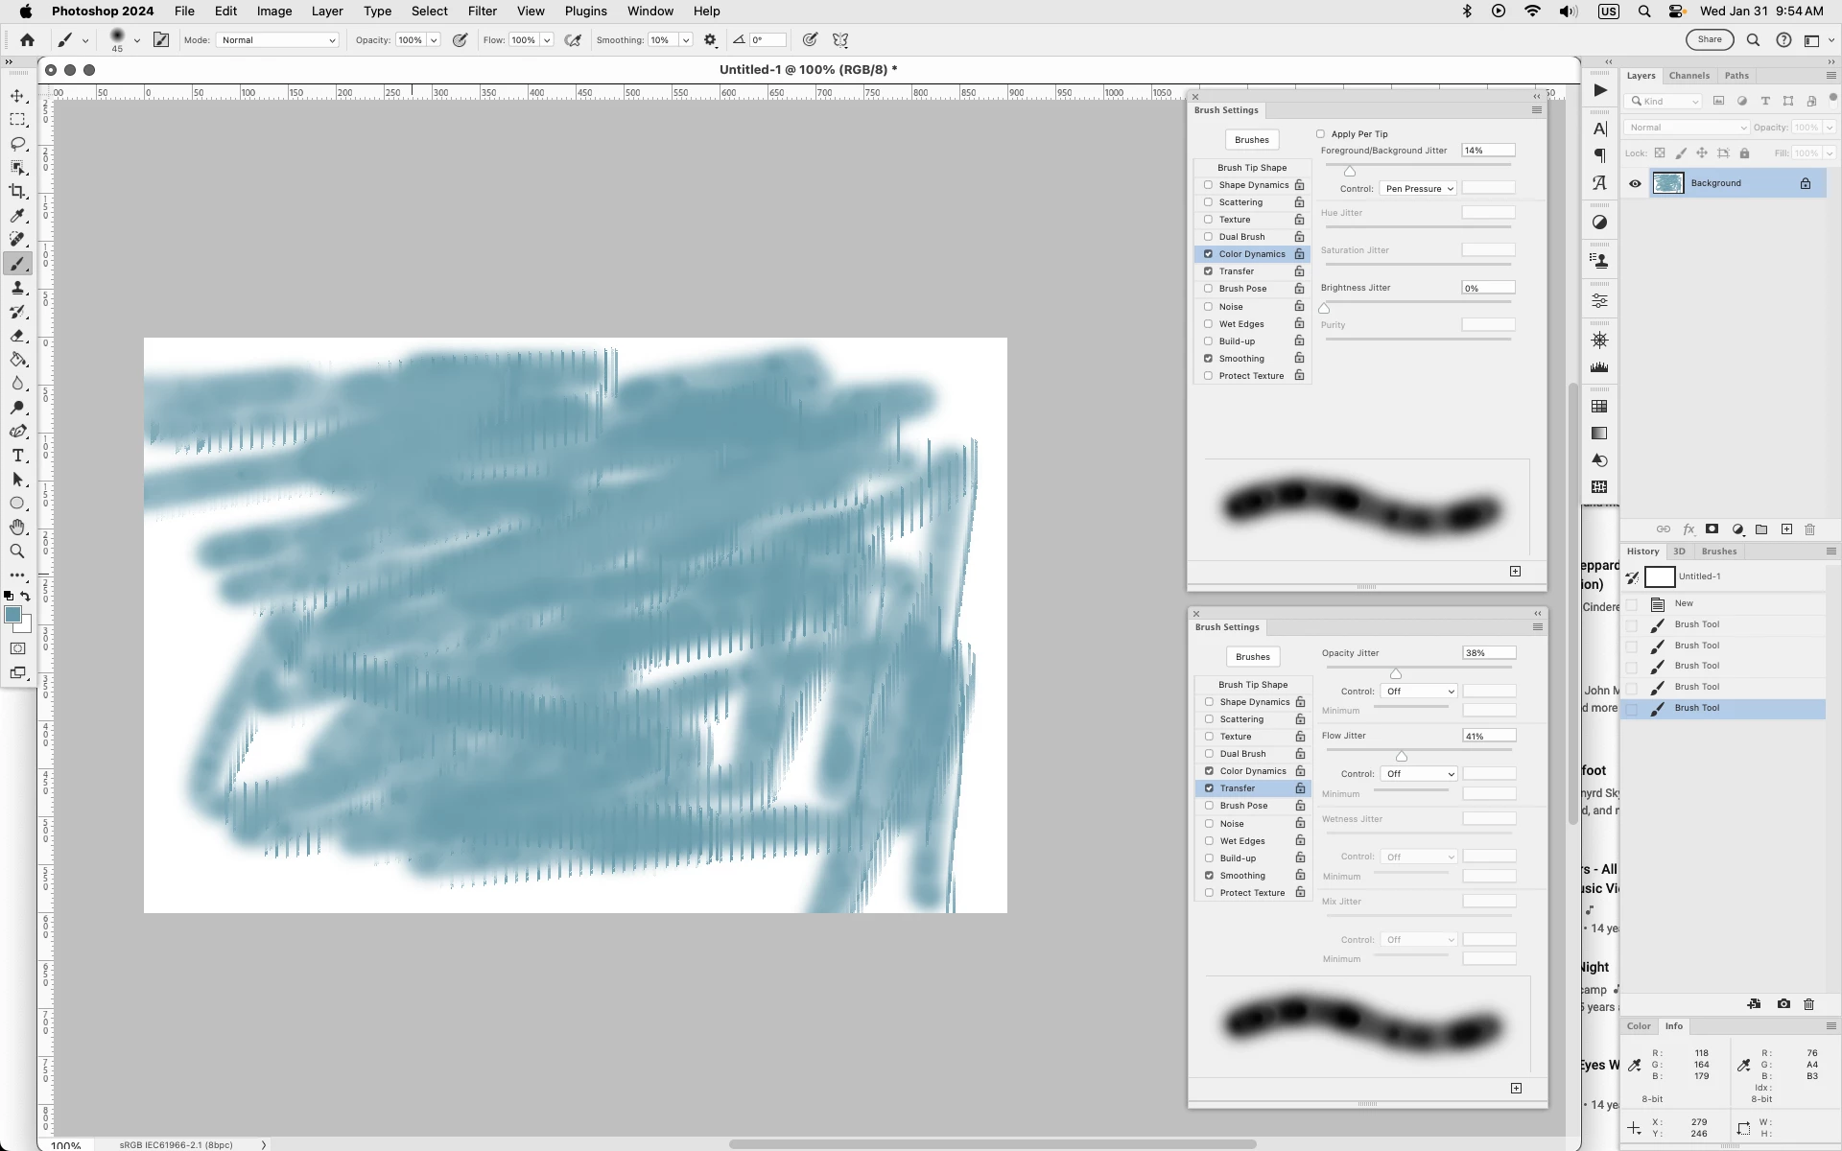Image resolution: width=1842 pixels, height=1151 pixels.
Task: Open the Pen Pressure control dropdown
Action: click(x=1418, y=189)
